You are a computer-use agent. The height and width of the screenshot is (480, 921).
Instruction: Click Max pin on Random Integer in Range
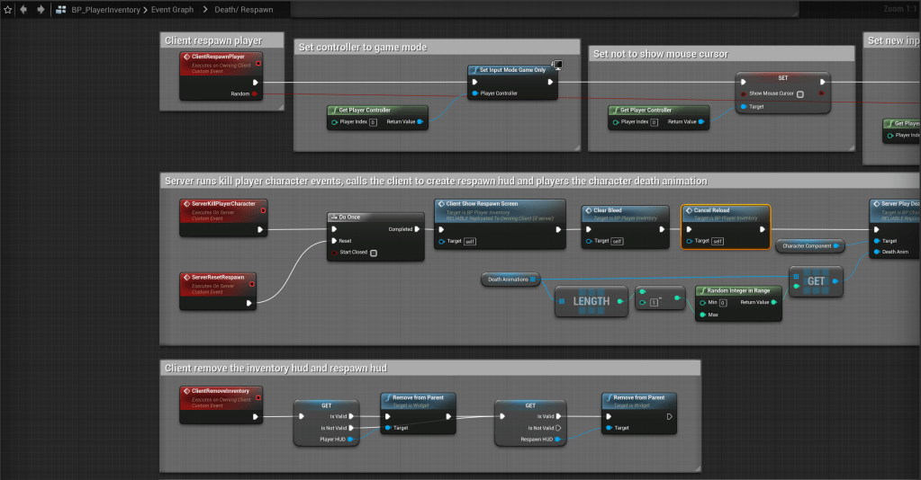pos(702,316)
